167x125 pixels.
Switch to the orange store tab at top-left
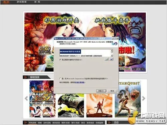coord(6,2)
